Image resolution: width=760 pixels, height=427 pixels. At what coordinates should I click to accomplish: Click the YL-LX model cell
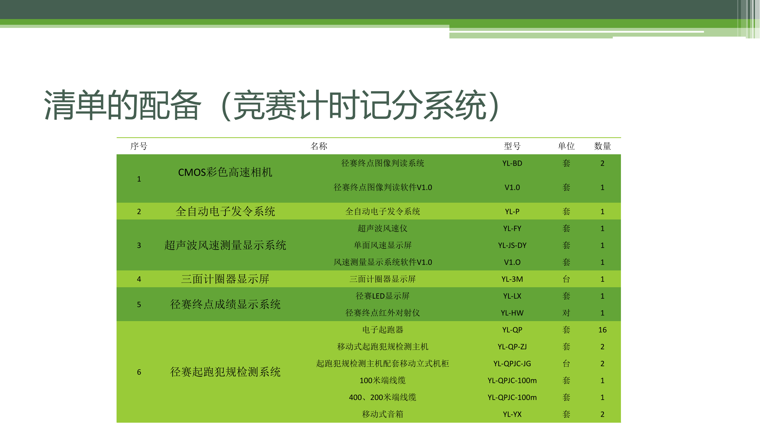click(512, 296)
